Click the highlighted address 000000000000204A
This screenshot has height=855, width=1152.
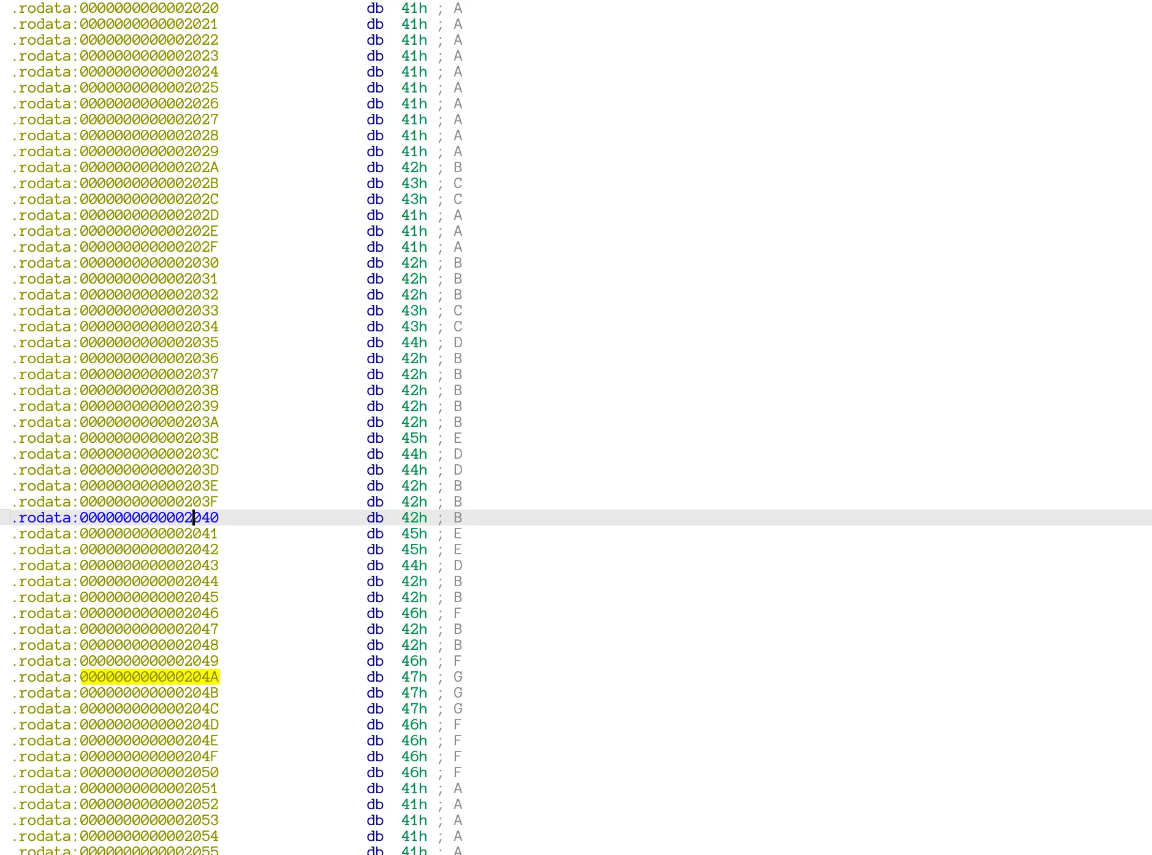[x=150, y=677]
